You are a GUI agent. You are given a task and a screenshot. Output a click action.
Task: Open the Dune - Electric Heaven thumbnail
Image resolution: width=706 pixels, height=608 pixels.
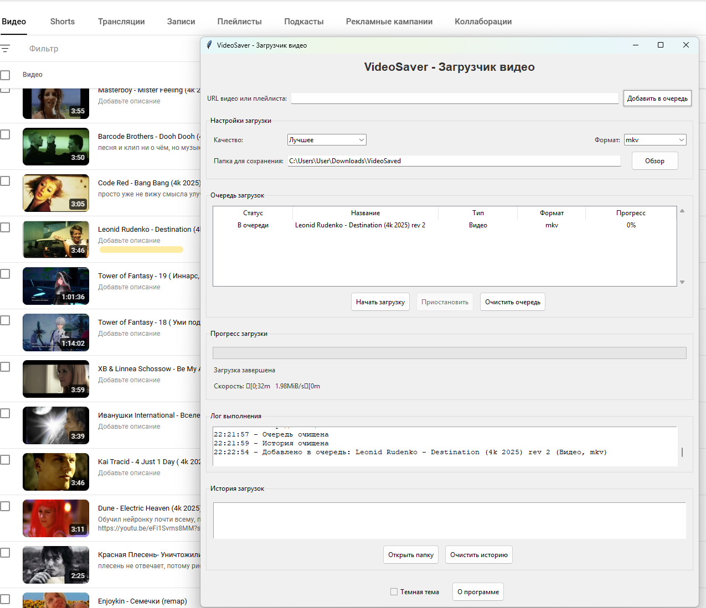pyautogui.click(x=56, y=518)
